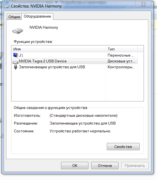Select the J:\ row in device list
This screenshot has height=180, width=157.
(74, 55)
